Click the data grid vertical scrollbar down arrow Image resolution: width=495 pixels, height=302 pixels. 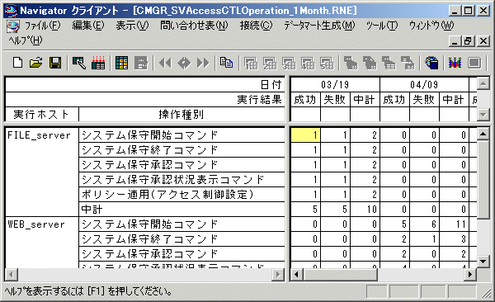[x=483, y=261]
